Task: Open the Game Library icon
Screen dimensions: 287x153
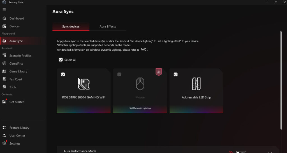Action: point(4,71)
